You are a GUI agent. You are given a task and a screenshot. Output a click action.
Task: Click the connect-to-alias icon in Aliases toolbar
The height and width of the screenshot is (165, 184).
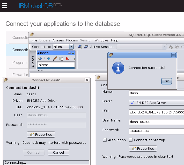point(40,59)
